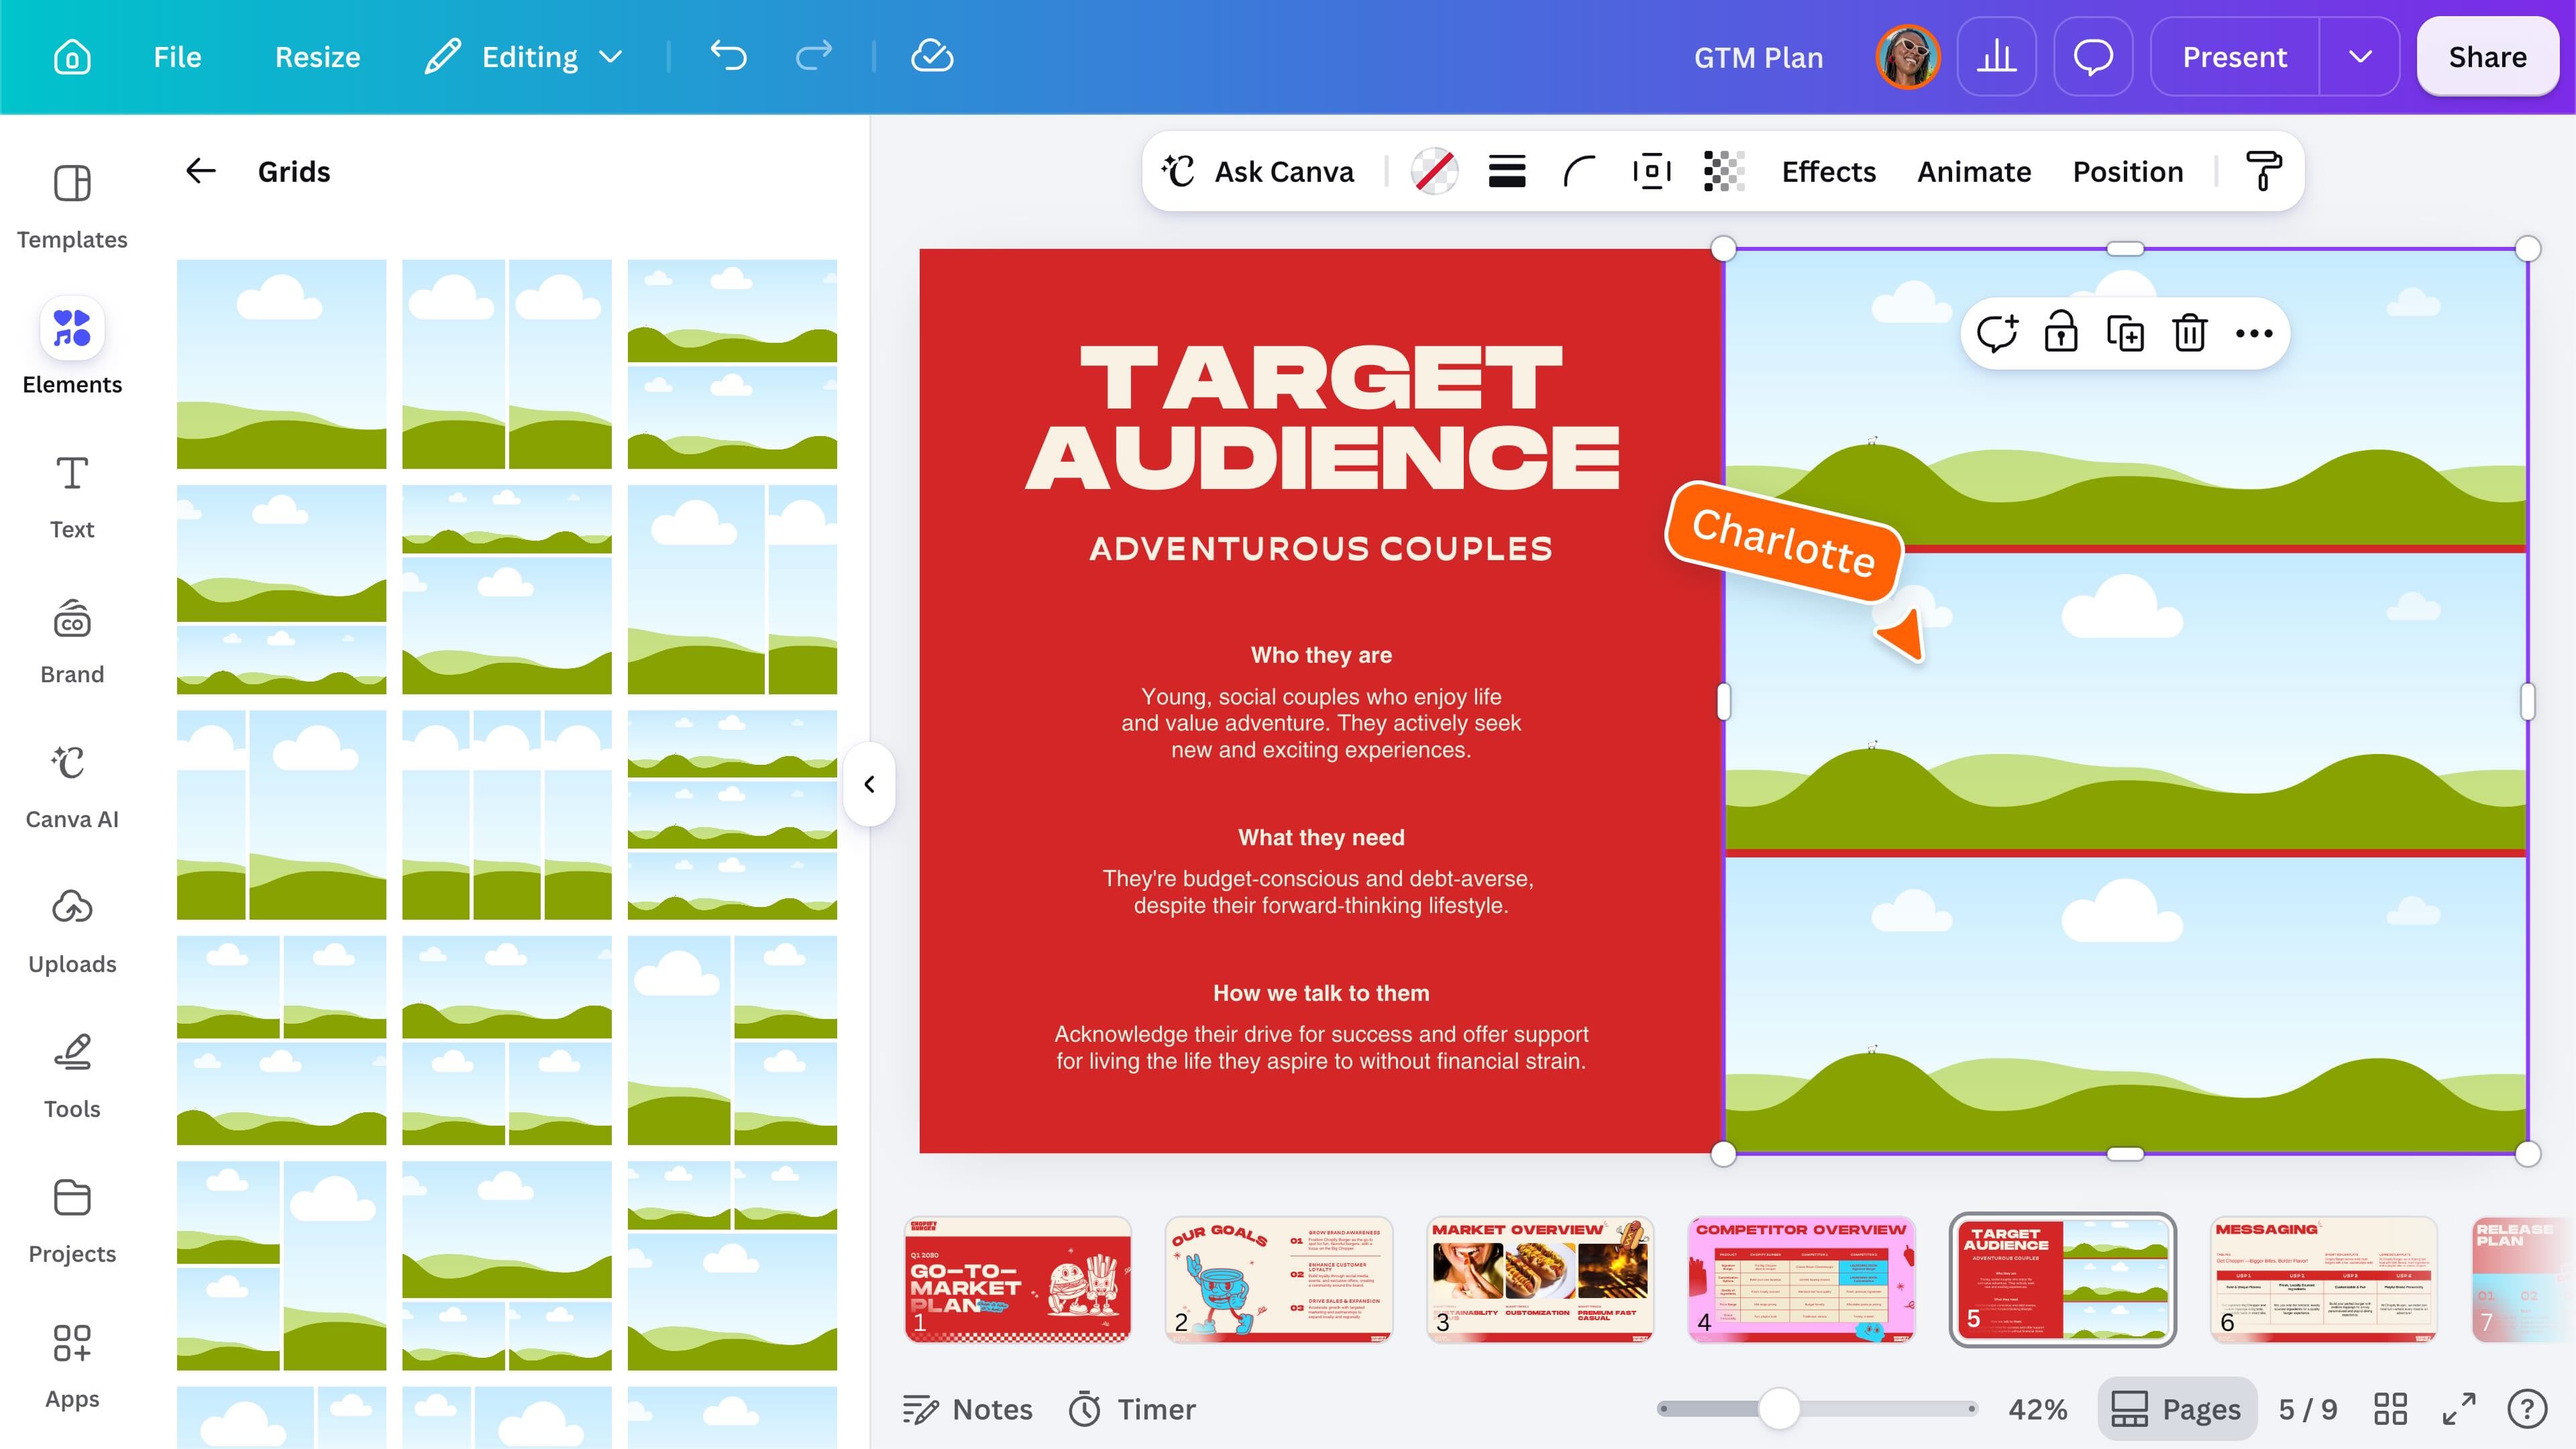Open Projects panel in sidebar
The height and width of the screenshot is (1449, 2576).
coord(72,1222)
